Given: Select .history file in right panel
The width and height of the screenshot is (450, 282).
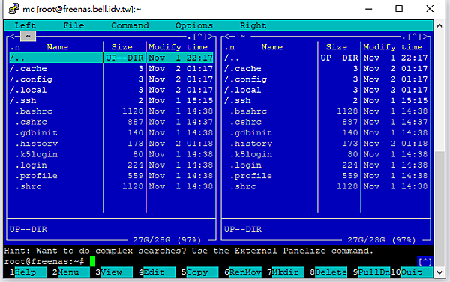Looking at the screenshot, I should [326, 144].
